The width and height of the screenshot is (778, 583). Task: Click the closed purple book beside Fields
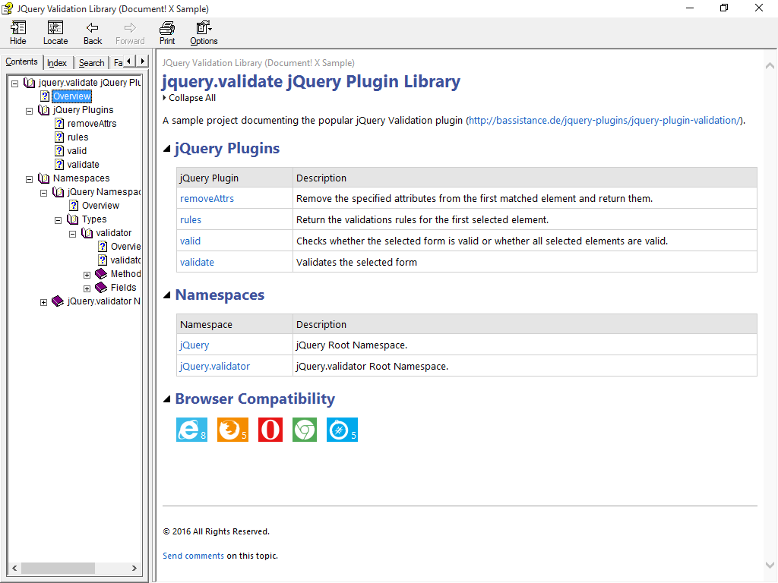[101, 288]
